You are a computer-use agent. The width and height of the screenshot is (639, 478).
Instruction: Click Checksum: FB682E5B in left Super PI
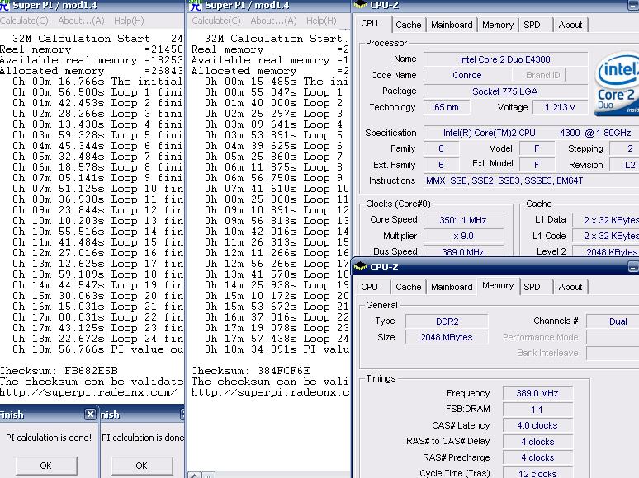coord(59,371)
